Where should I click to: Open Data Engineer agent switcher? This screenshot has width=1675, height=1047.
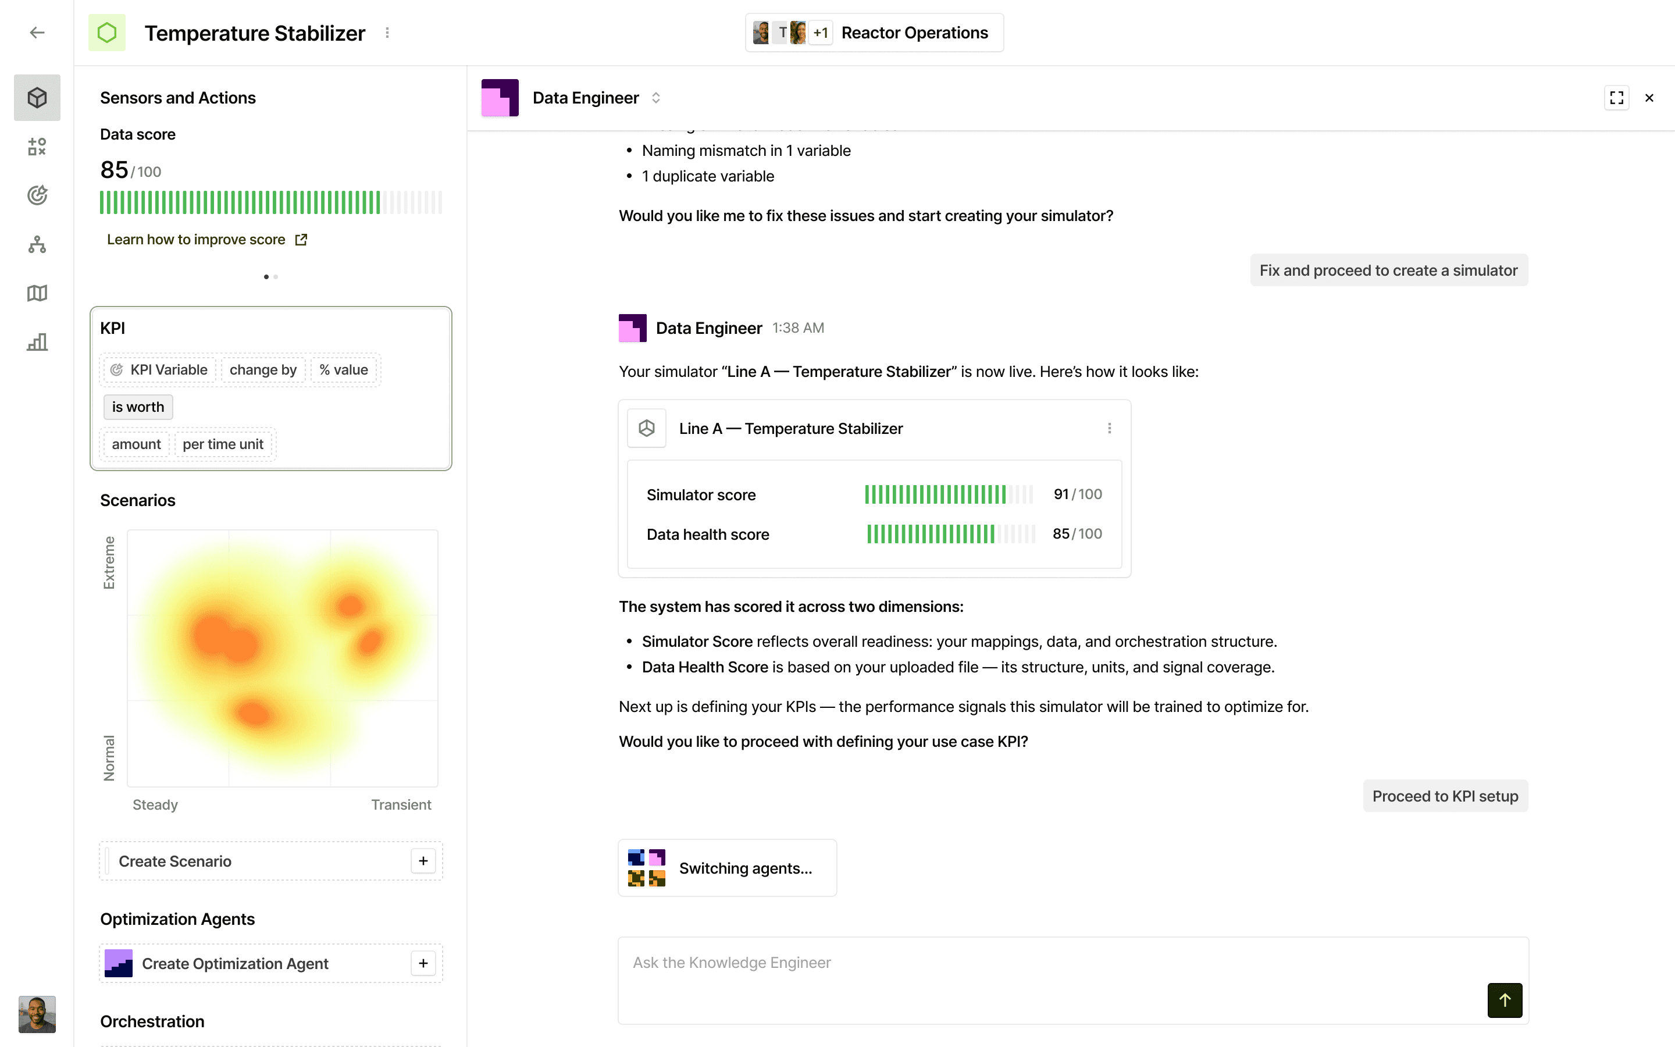click(655, 98)
